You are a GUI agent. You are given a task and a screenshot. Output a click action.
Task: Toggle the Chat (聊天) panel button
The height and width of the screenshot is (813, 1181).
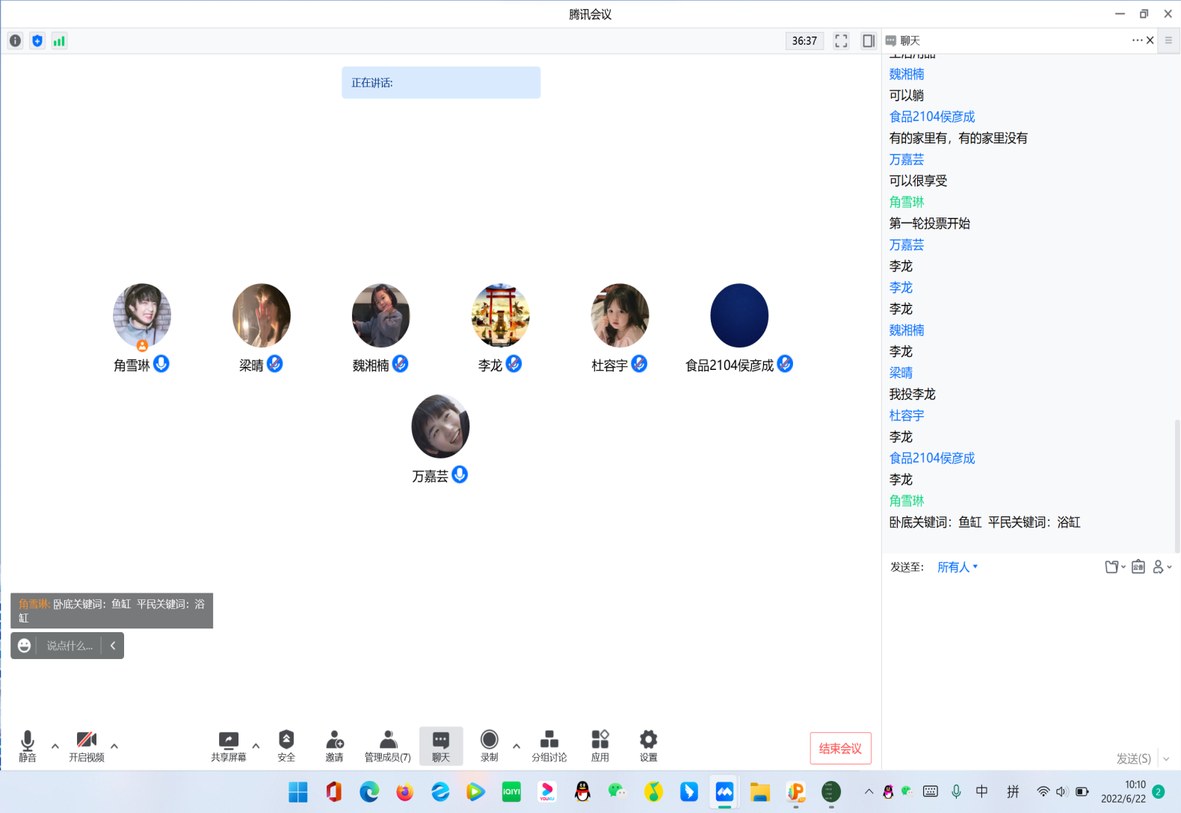tap(441, 745)
